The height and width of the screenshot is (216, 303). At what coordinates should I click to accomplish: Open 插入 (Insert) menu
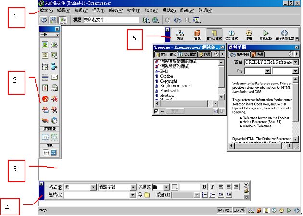[x=98, y=11]
